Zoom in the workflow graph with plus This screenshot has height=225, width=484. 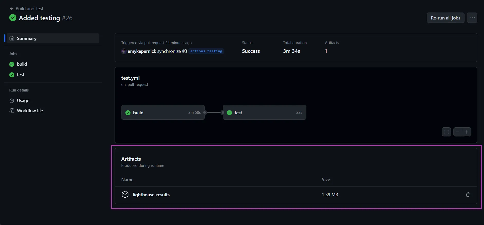coord(467,132)
